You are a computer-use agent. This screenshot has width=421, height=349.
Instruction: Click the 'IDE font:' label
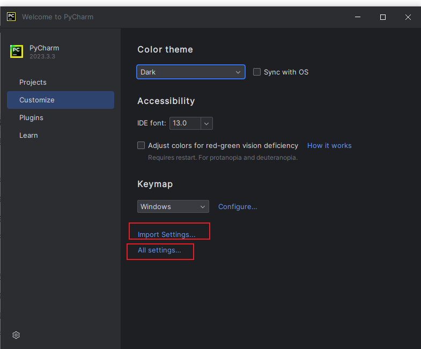[151, 123]
